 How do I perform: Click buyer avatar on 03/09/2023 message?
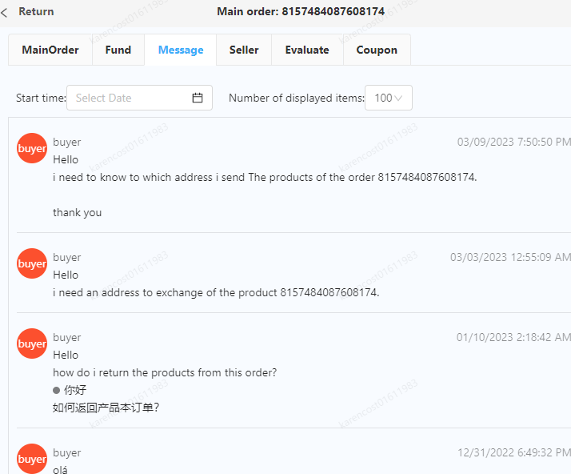32,148
